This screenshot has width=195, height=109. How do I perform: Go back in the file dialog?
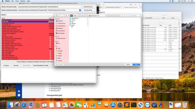pyautogui.click(x=60, y=15)
